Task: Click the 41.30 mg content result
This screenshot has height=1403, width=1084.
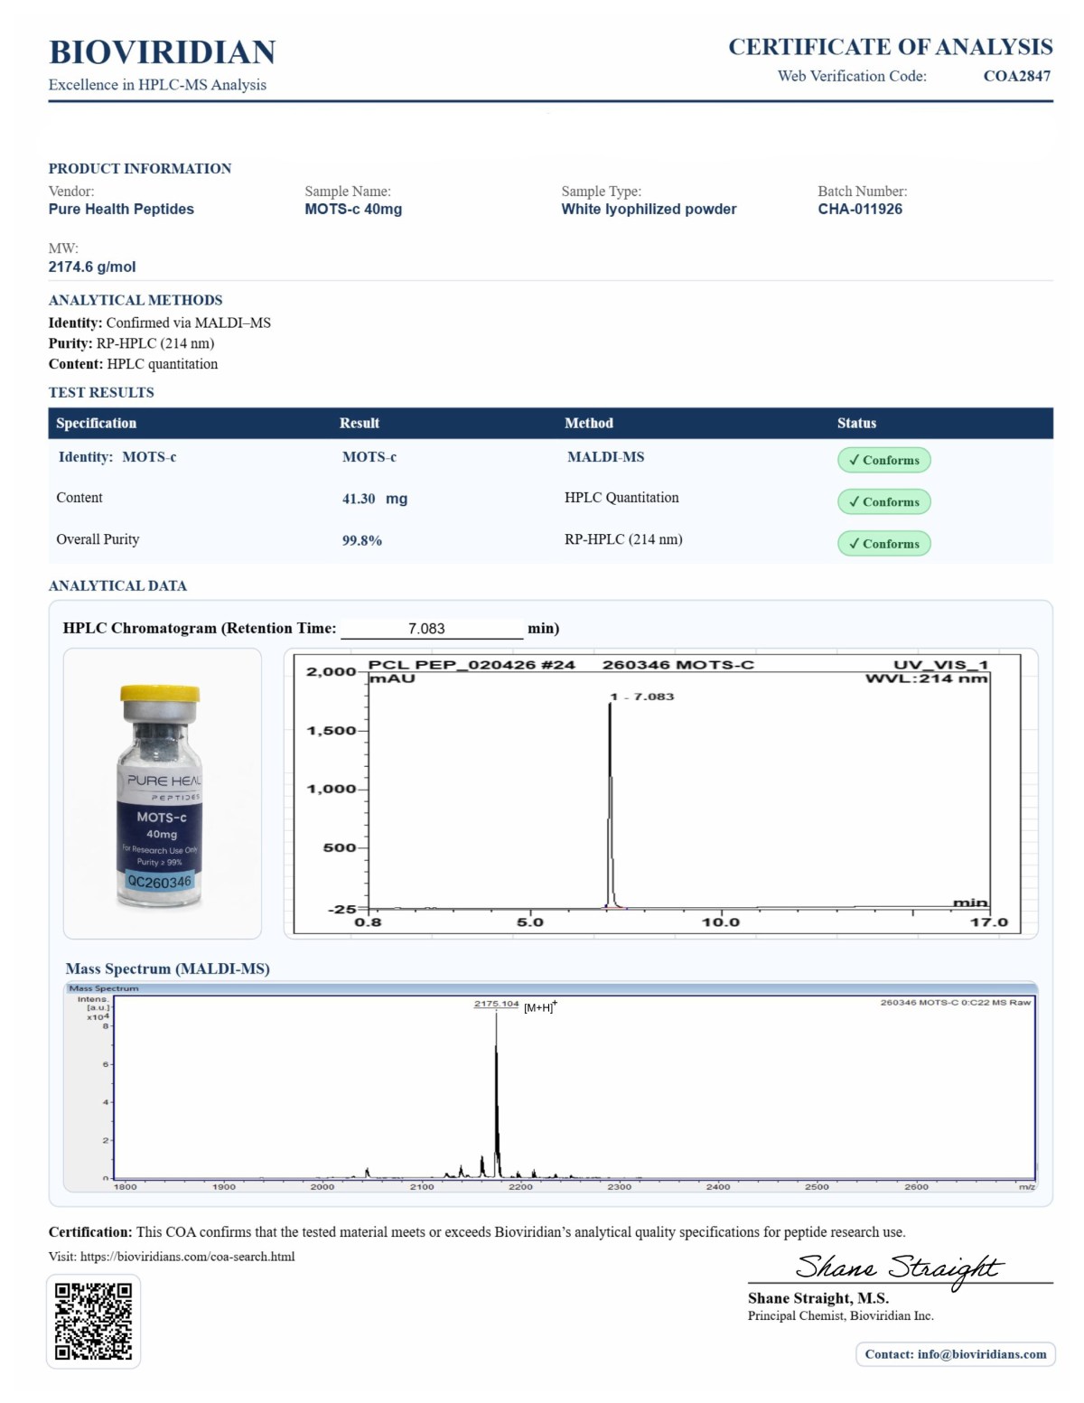Action: [x=374, y=499]
